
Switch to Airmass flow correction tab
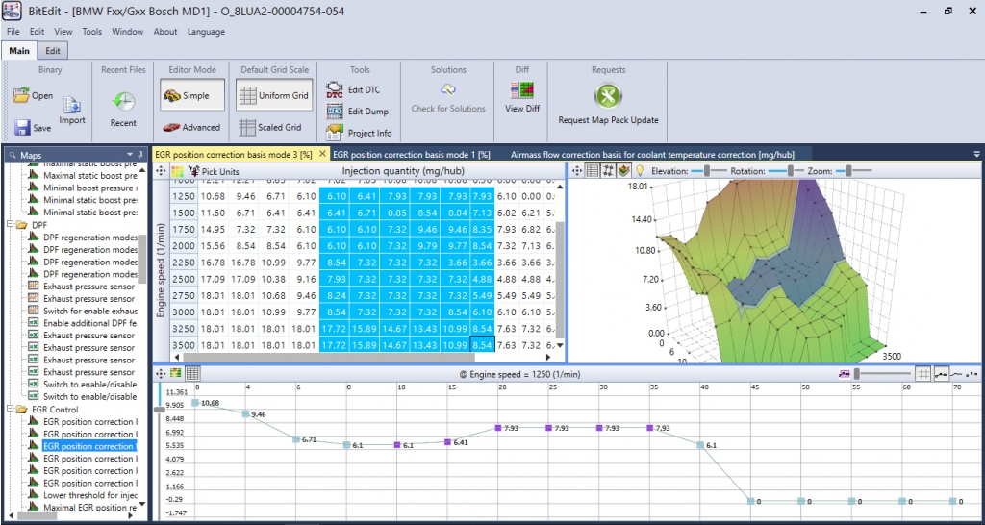652,154
